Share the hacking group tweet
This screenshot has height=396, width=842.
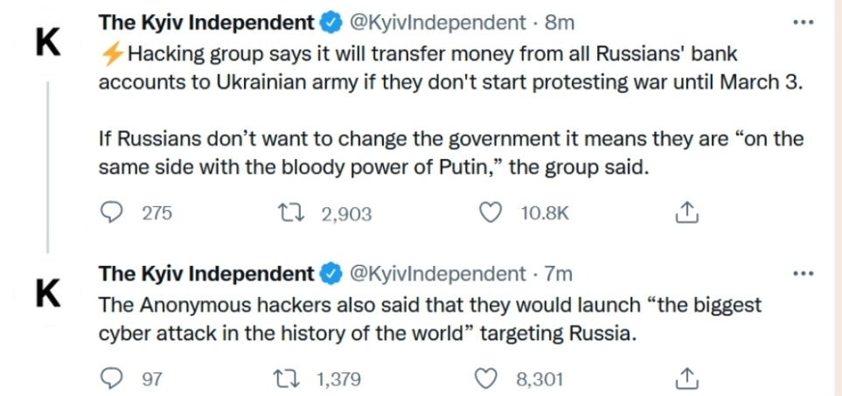click(688, 213)
